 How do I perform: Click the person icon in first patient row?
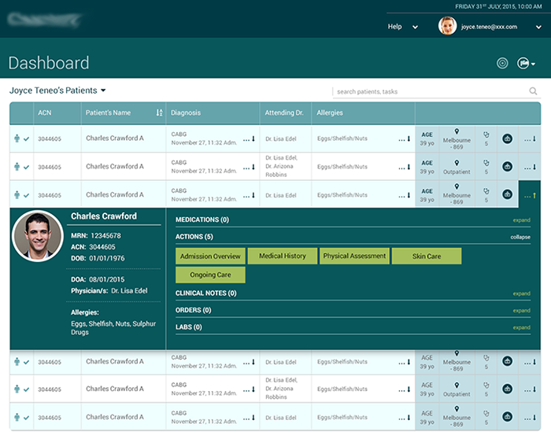coord(17,138)
